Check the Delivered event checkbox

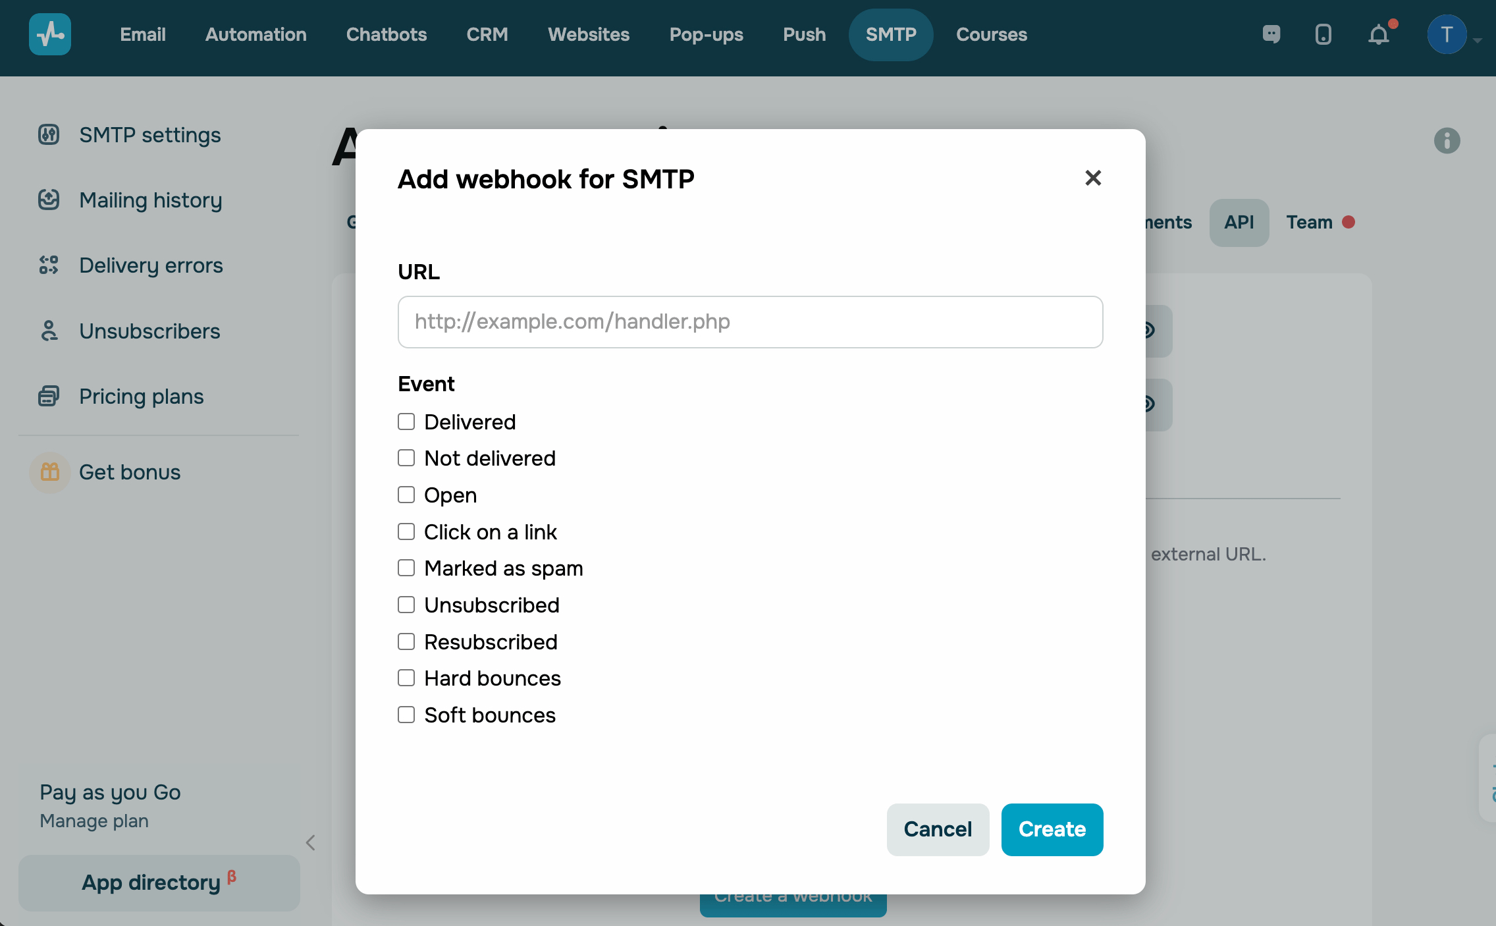click(406, 422)
